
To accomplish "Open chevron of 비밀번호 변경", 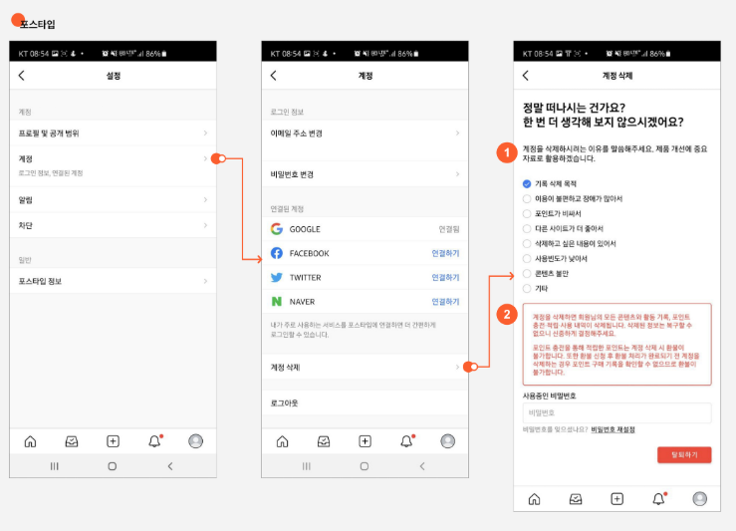I will [458, 174].
